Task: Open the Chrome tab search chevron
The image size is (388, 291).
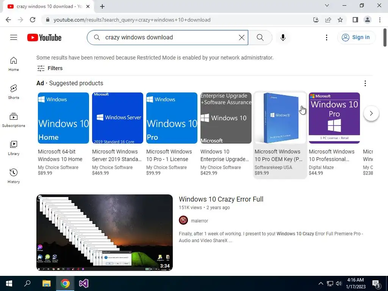Action: click(x=327, y=5)
